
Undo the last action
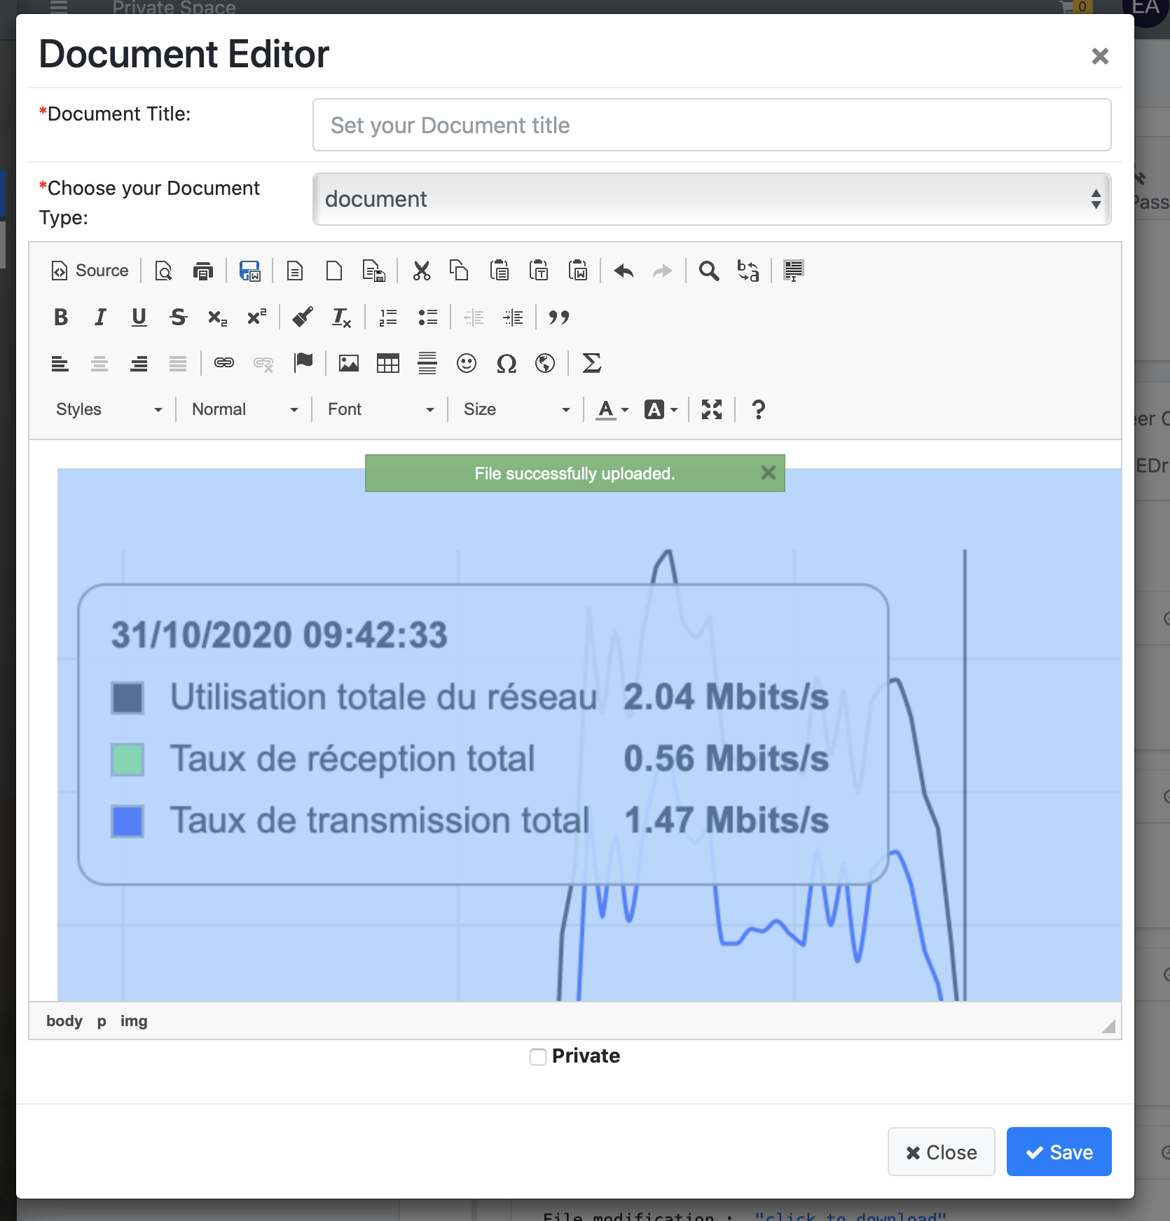pos(624,271)
